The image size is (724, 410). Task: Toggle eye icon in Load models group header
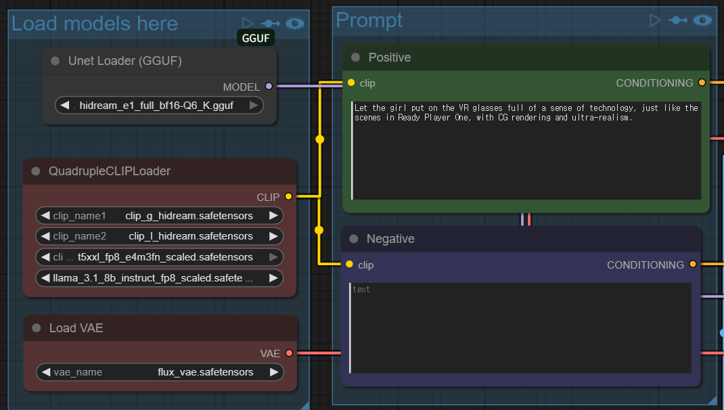pyautogui.click(x=294, y=23)
